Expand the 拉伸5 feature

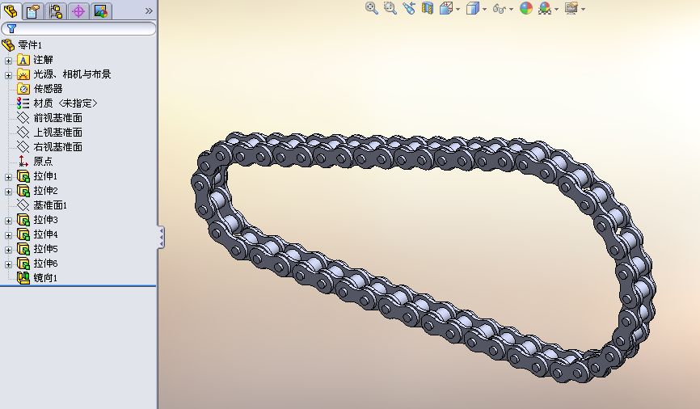pyautogui.click(x=8, y=250)
